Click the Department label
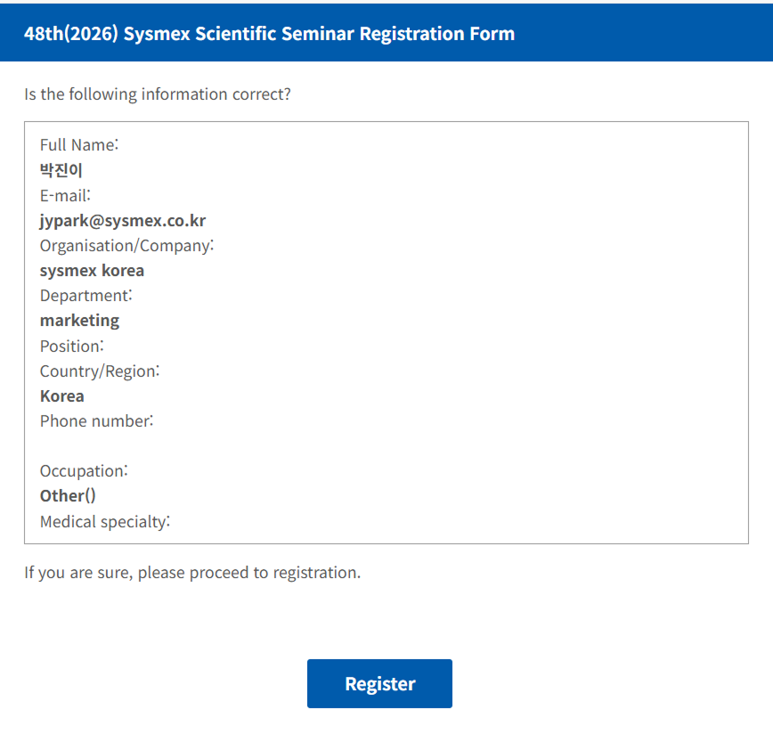773x742 pixels. 85,295
